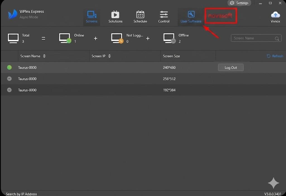Click the Screen Size column header
This screenshot has width=286, height=196.
(x=171, y=56)
